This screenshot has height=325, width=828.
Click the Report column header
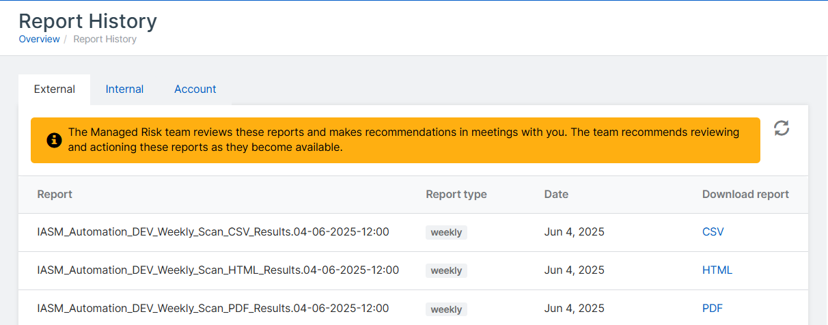55,195
